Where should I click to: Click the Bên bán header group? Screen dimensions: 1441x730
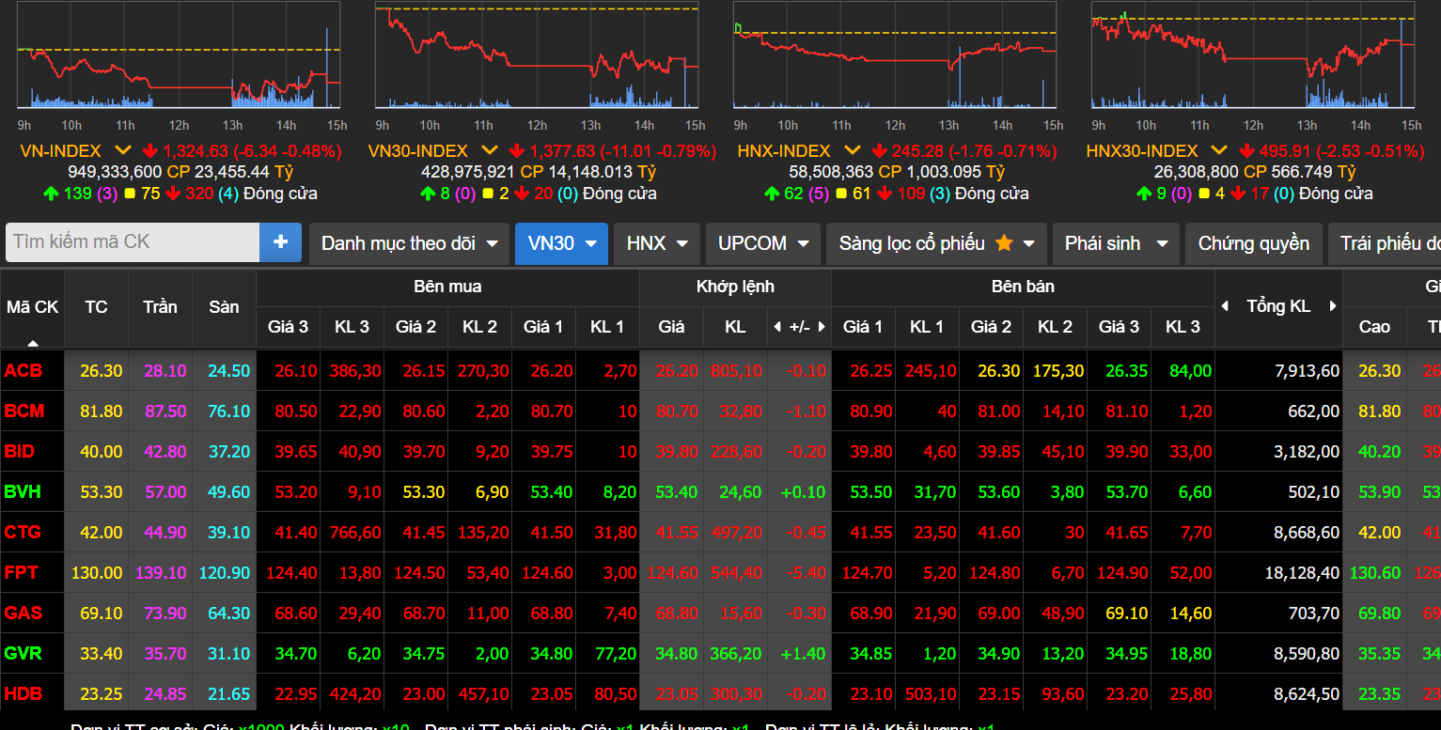click(x=1023, y=287)
